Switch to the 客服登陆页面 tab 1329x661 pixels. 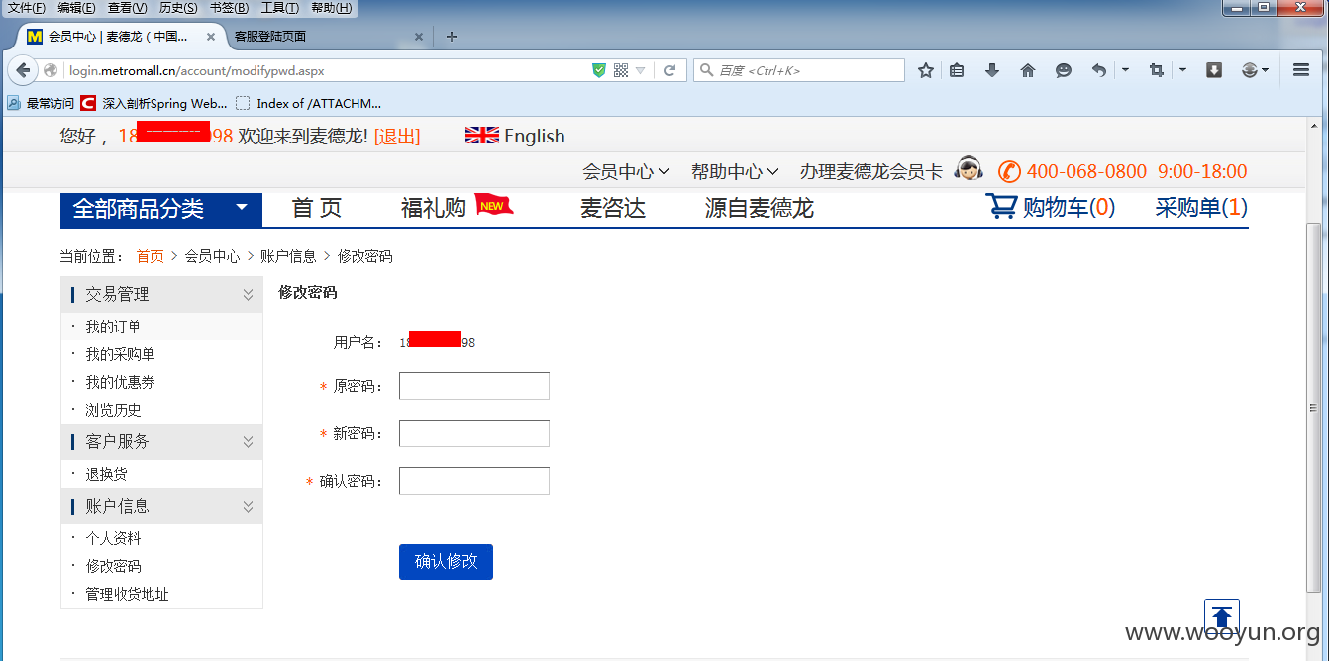pos(327,37)
